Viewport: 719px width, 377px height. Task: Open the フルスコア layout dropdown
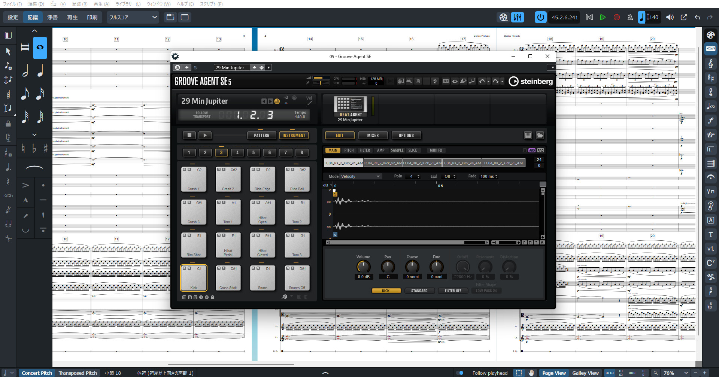click(x=133, y=17)
